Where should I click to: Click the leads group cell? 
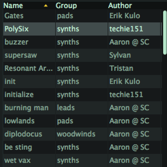(x=82, y=108)
